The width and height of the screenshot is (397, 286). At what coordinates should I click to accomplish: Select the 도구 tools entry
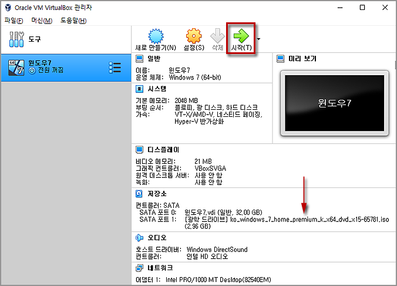pyautogui.click(x=66, y=39)
